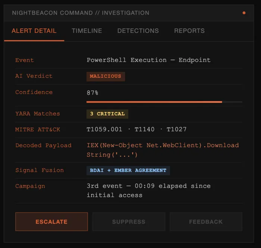Click the decoded IEX payload text
Screen dimensions: 261x248
[163, 150]
